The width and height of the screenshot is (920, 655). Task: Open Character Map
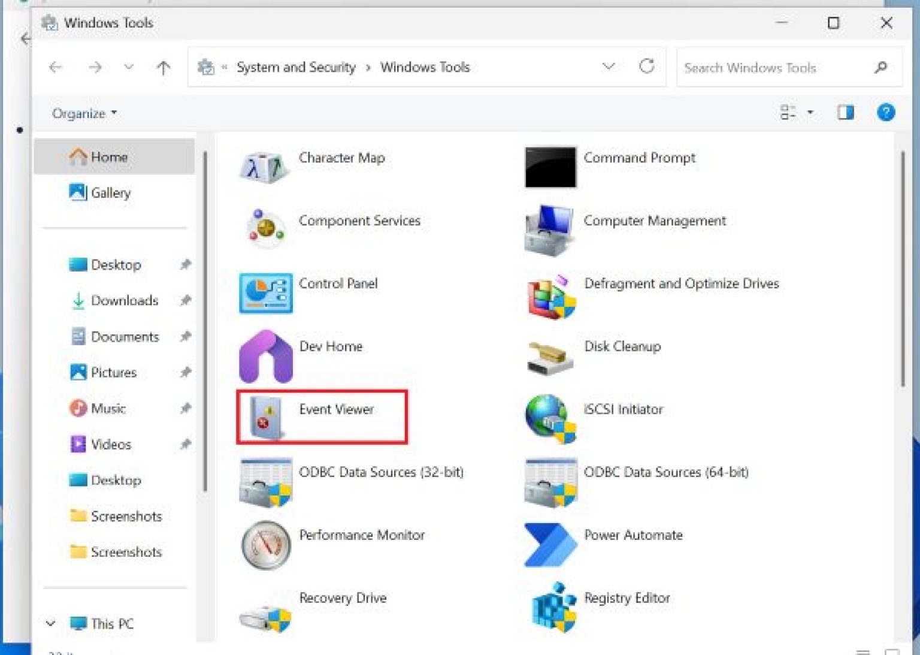point(341,158)
